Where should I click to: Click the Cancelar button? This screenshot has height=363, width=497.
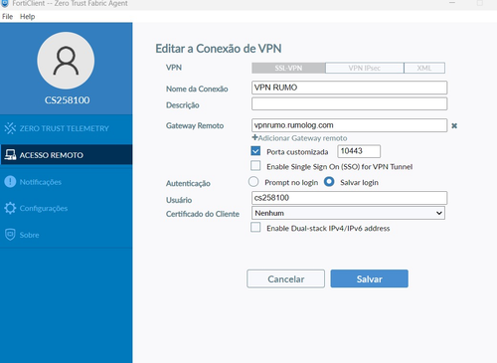pos(285,278)
